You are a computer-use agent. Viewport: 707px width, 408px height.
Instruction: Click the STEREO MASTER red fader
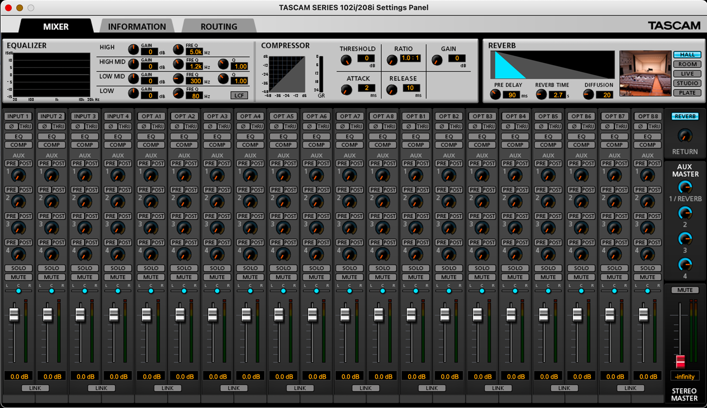[x=680, y=361]
